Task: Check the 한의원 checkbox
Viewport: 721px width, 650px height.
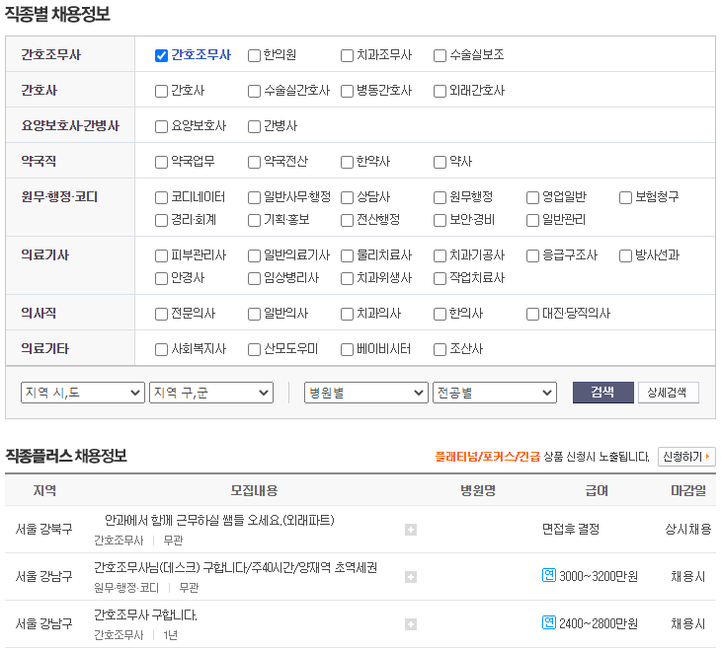Action: pyautogui.click(x=254, y=55)
